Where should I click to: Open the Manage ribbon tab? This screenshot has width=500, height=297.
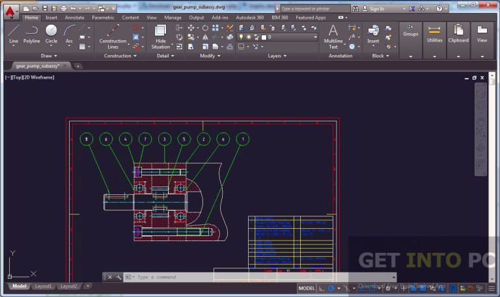(x=173, y=18)
